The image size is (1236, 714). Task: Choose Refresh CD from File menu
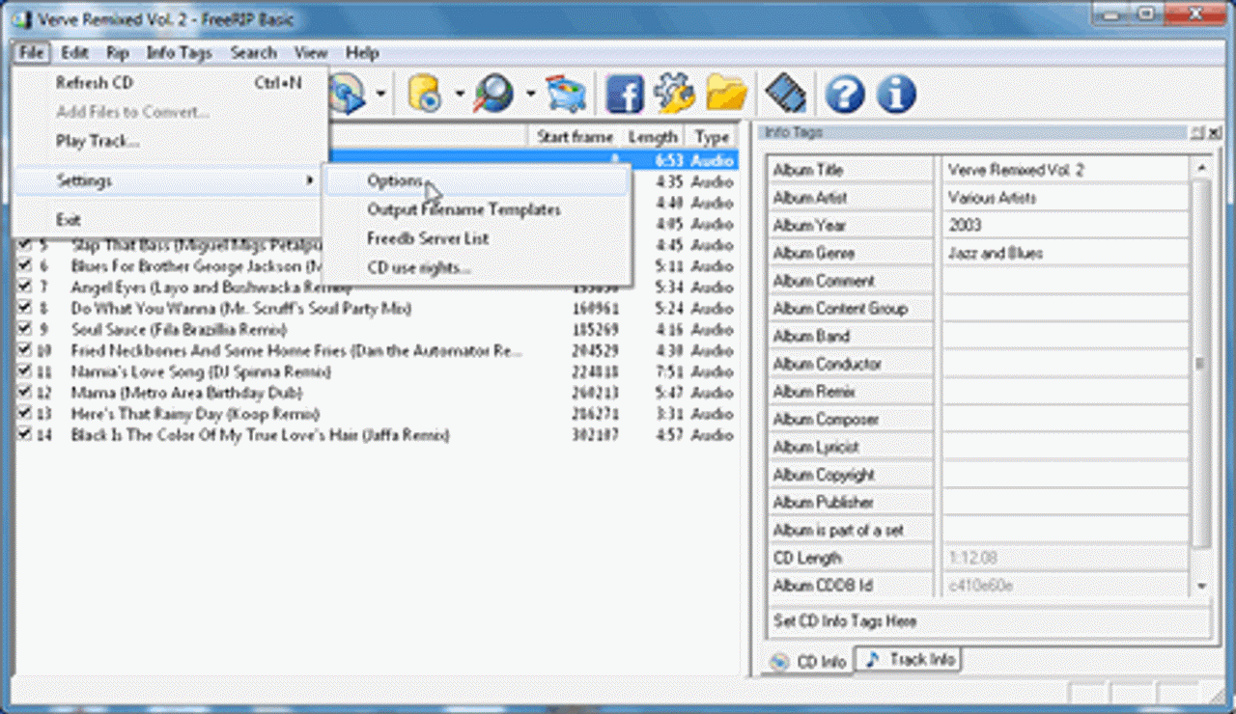(170, 84)
